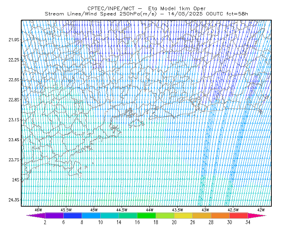Click the 42W longitude axis label
The height and width of the screenshot is (226, 293).
click(x=261, y=210)
